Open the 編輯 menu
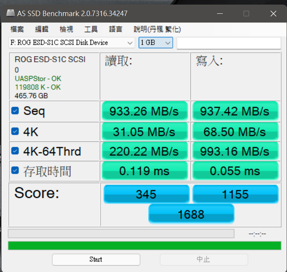The height and width of the screenshot is (272, 287). pos(42,29)
